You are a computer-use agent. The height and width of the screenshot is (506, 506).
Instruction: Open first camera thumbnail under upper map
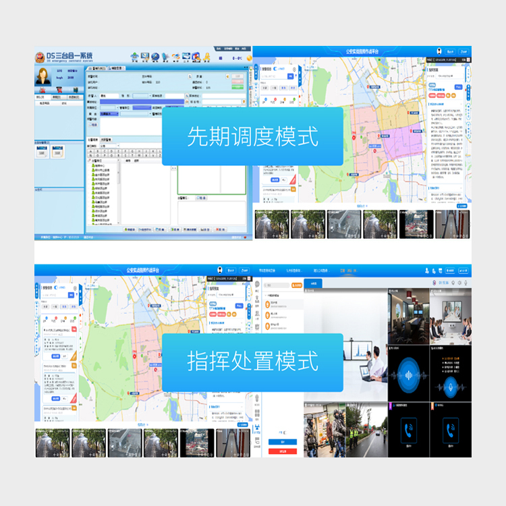pos(272,223)
